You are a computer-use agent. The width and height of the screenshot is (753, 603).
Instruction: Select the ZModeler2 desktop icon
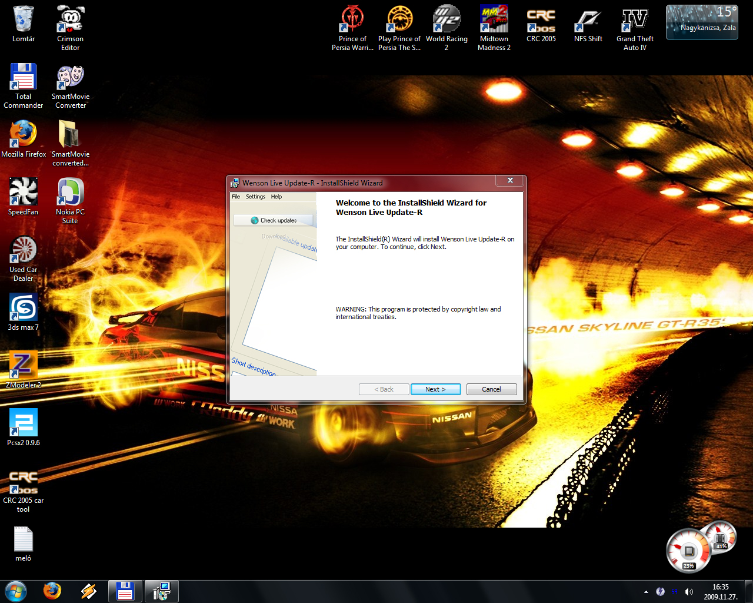24,370
